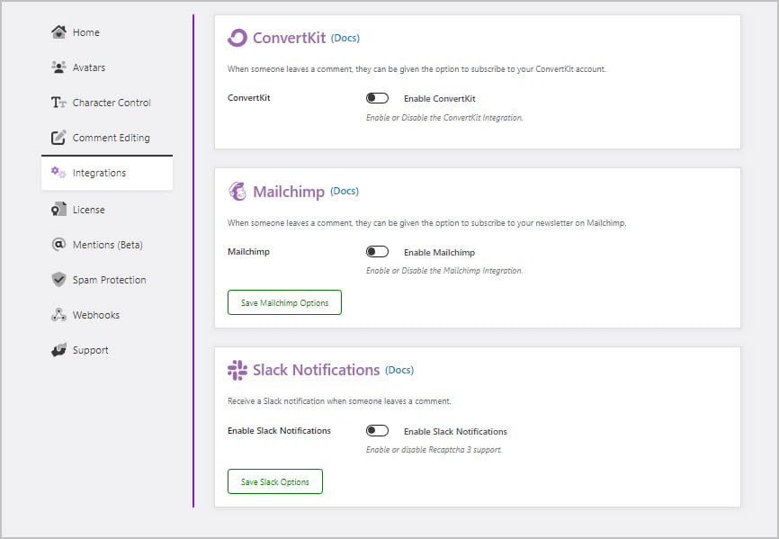Open the Spam Protection section
The height and width of the screenshot is (539, 779).
109,279
